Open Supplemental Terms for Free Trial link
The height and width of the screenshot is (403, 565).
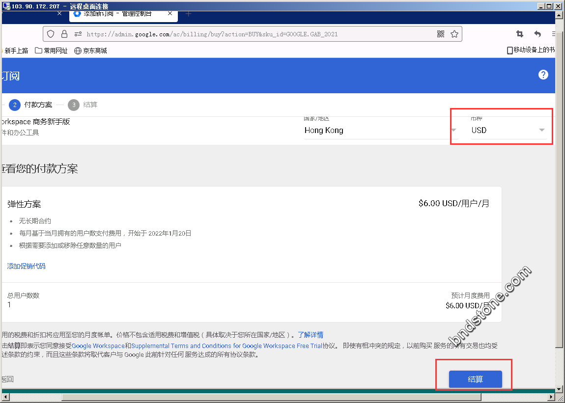click(x=226, y=346)
